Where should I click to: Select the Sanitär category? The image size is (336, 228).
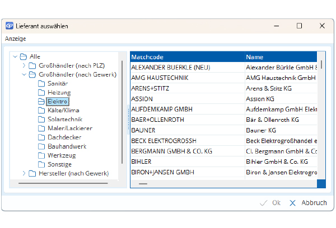tap(58, 83)
